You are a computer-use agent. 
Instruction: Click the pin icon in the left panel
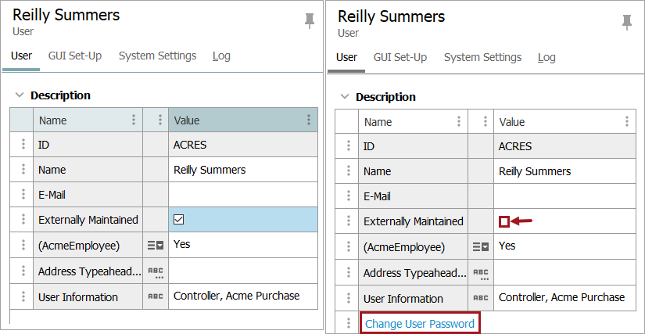coord(309,20)
